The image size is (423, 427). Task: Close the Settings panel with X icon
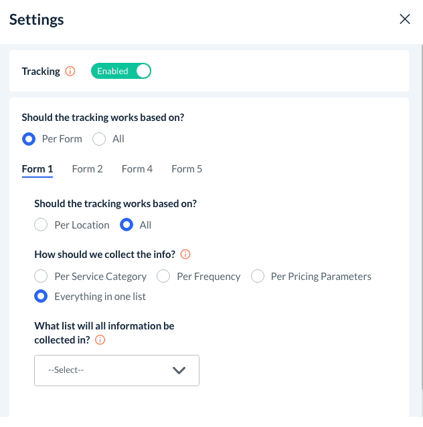click(404, 19)
